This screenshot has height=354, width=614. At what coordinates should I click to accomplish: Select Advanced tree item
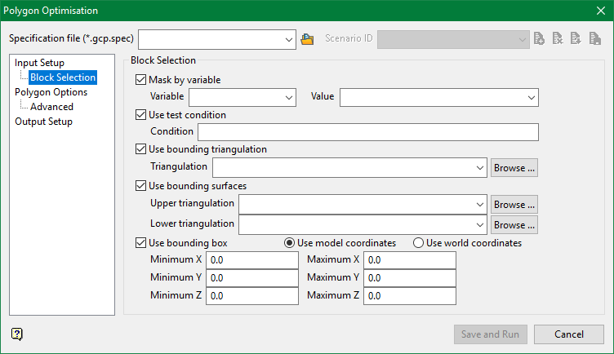tap(51, 107)
